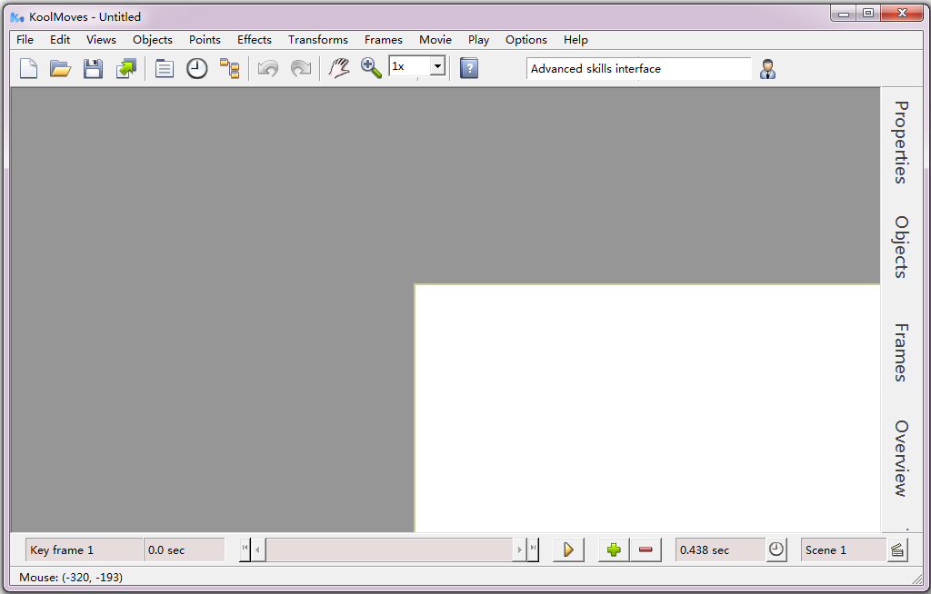
Task: Click the Key frame 1 field
Action: [84, 550]
